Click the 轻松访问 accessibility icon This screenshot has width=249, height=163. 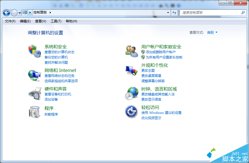tap(131, 112)
